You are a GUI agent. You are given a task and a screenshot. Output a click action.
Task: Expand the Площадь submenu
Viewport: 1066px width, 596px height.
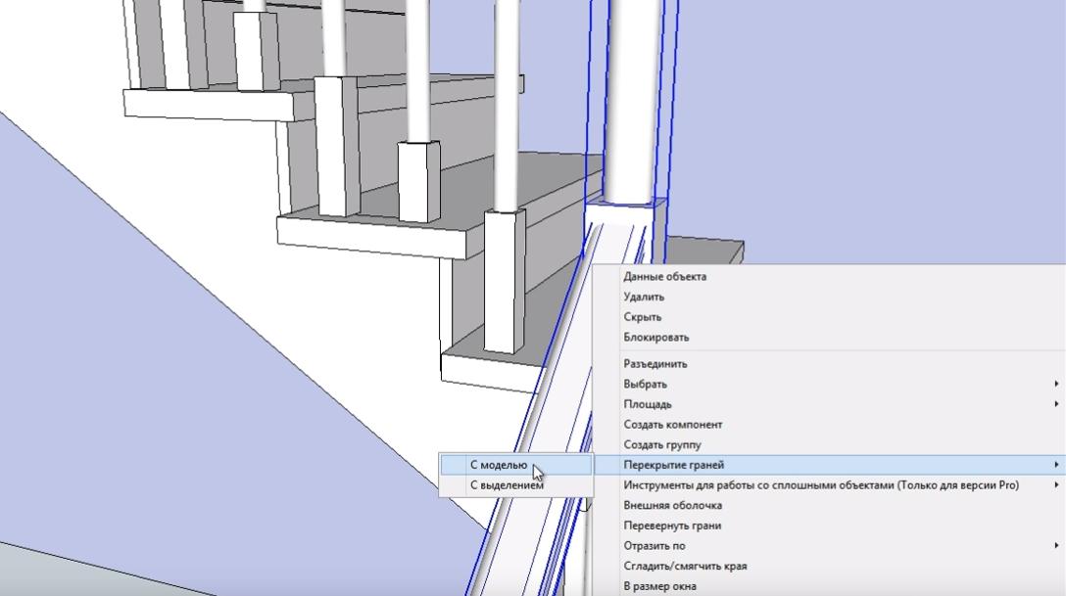pyautogui.click(x=648, y=404)
